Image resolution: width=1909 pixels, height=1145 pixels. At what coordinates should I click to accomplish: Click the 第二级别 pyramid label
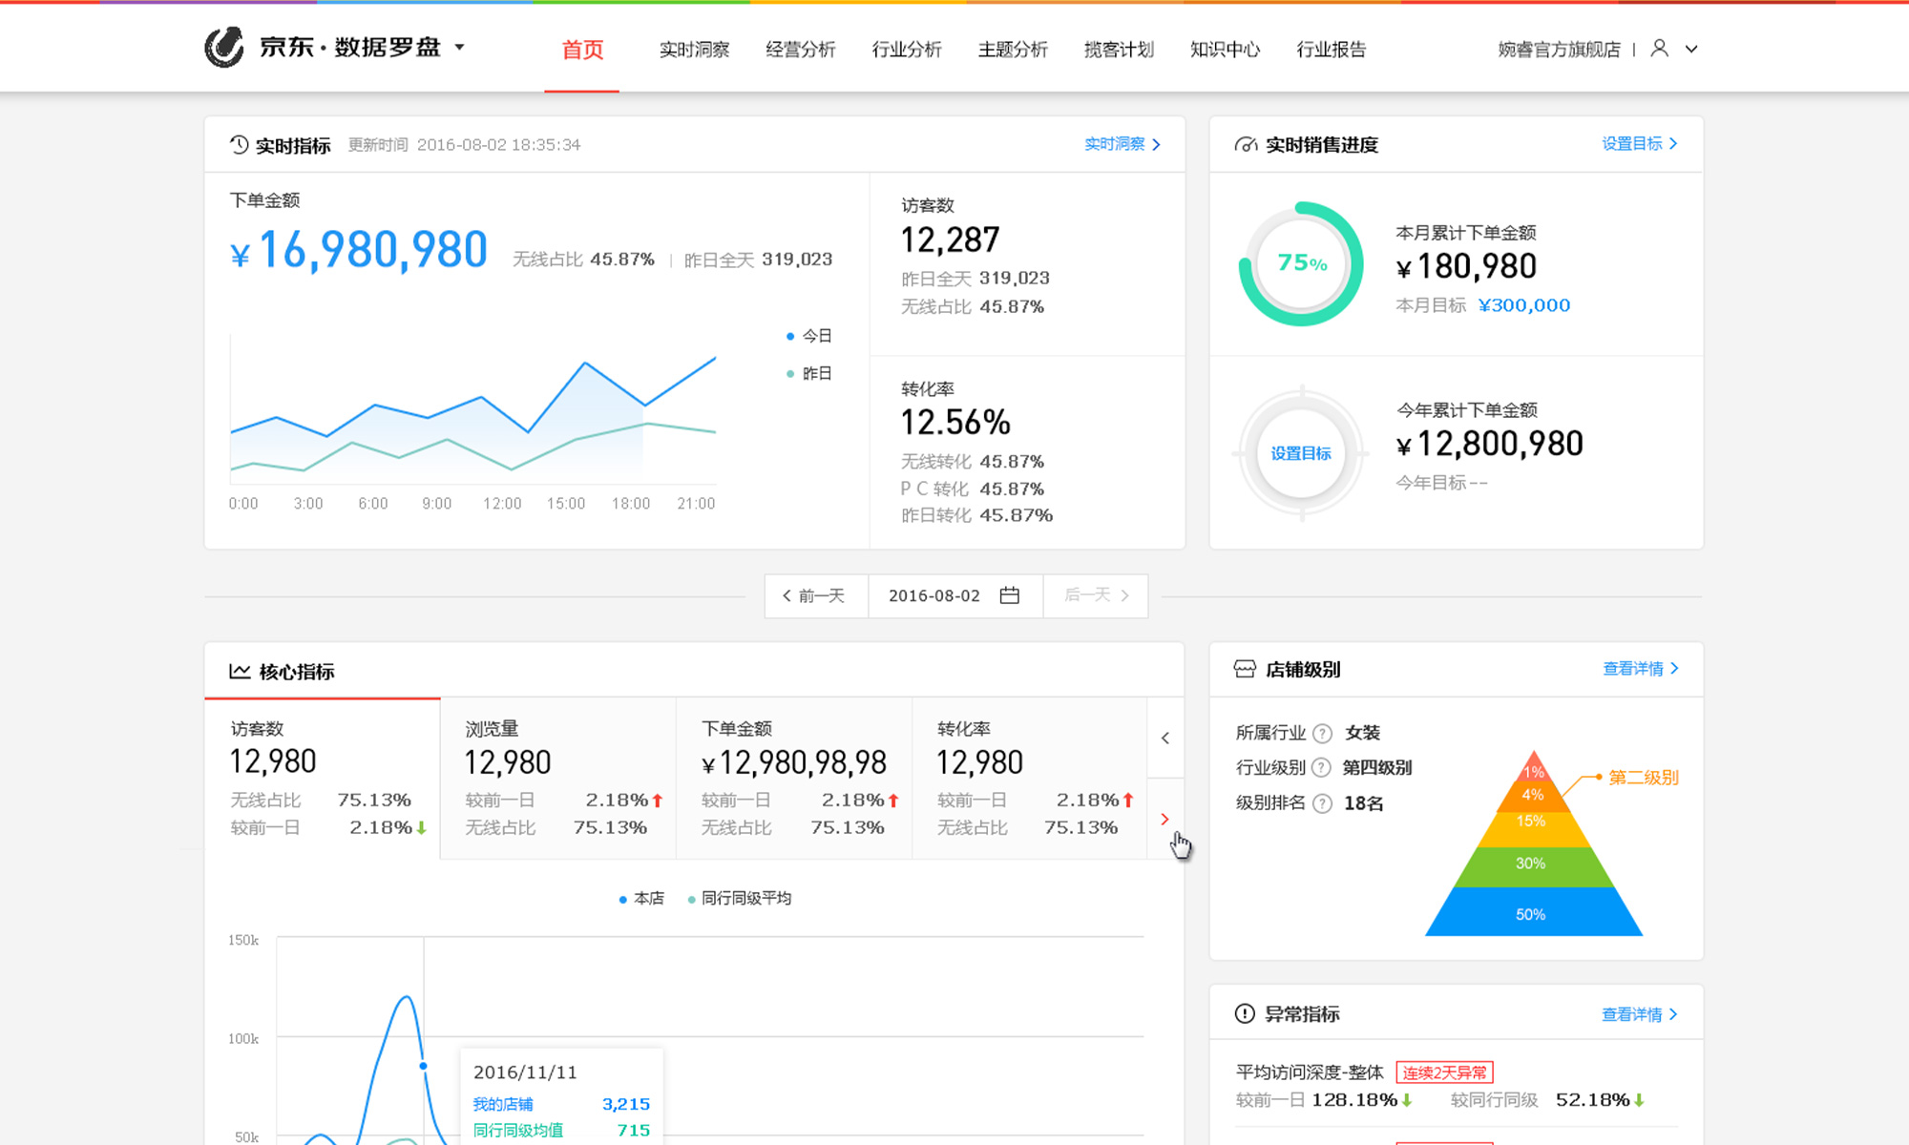point(1643,778)
